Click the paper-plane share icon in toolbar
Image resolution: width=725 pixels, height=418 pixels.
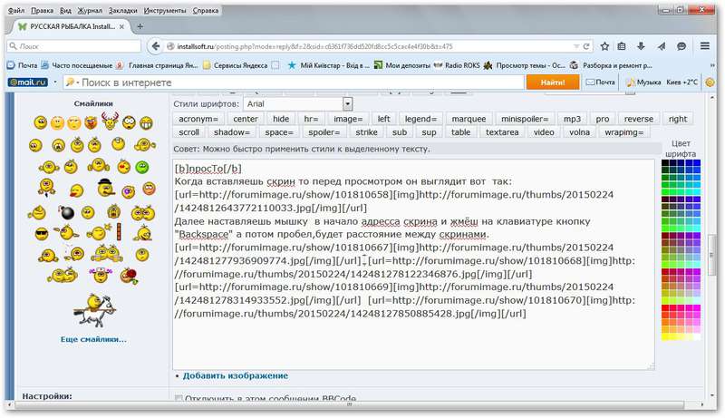click(662, 46)
